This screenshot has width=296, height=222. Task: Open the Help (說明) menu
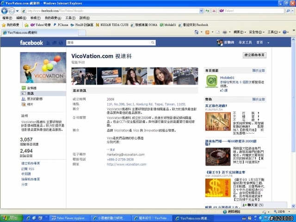pos(85,18)
